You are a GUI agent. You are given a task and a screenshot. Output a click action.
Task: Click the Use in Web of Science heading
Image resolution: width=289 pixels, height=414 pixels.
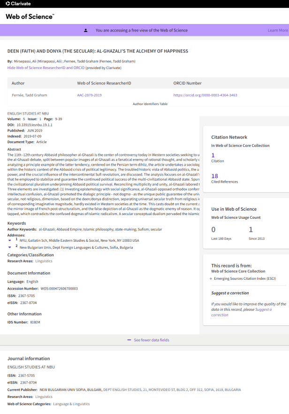coord(234,209)
